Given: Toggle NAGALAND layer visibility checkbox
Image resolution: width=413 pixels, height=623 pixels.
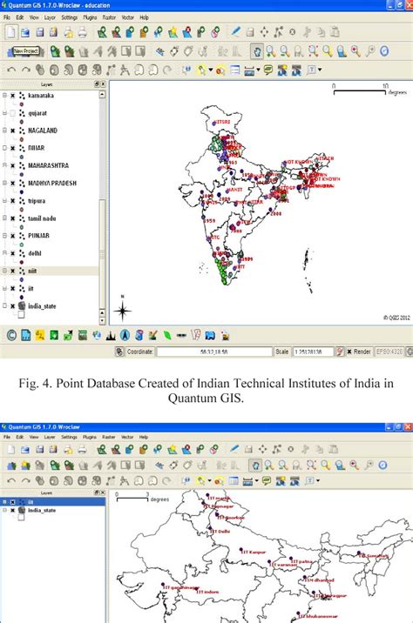Looking at the screenshot, I should pyautogui.click(x=13, y=131).
